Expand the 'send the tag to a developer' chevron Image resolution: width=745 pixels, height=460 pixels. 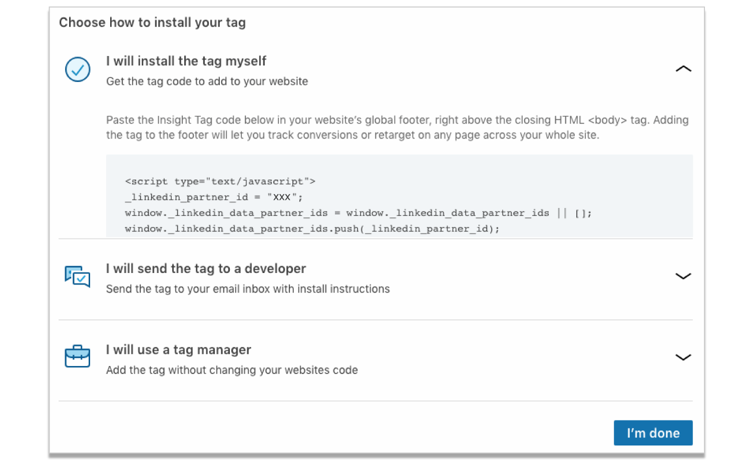[683, 276]
